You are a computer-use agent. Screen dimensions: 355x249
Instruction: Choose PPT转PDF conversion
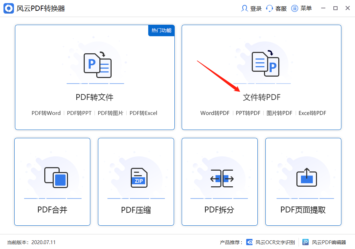pyautogui.click(x=248, y=113)
